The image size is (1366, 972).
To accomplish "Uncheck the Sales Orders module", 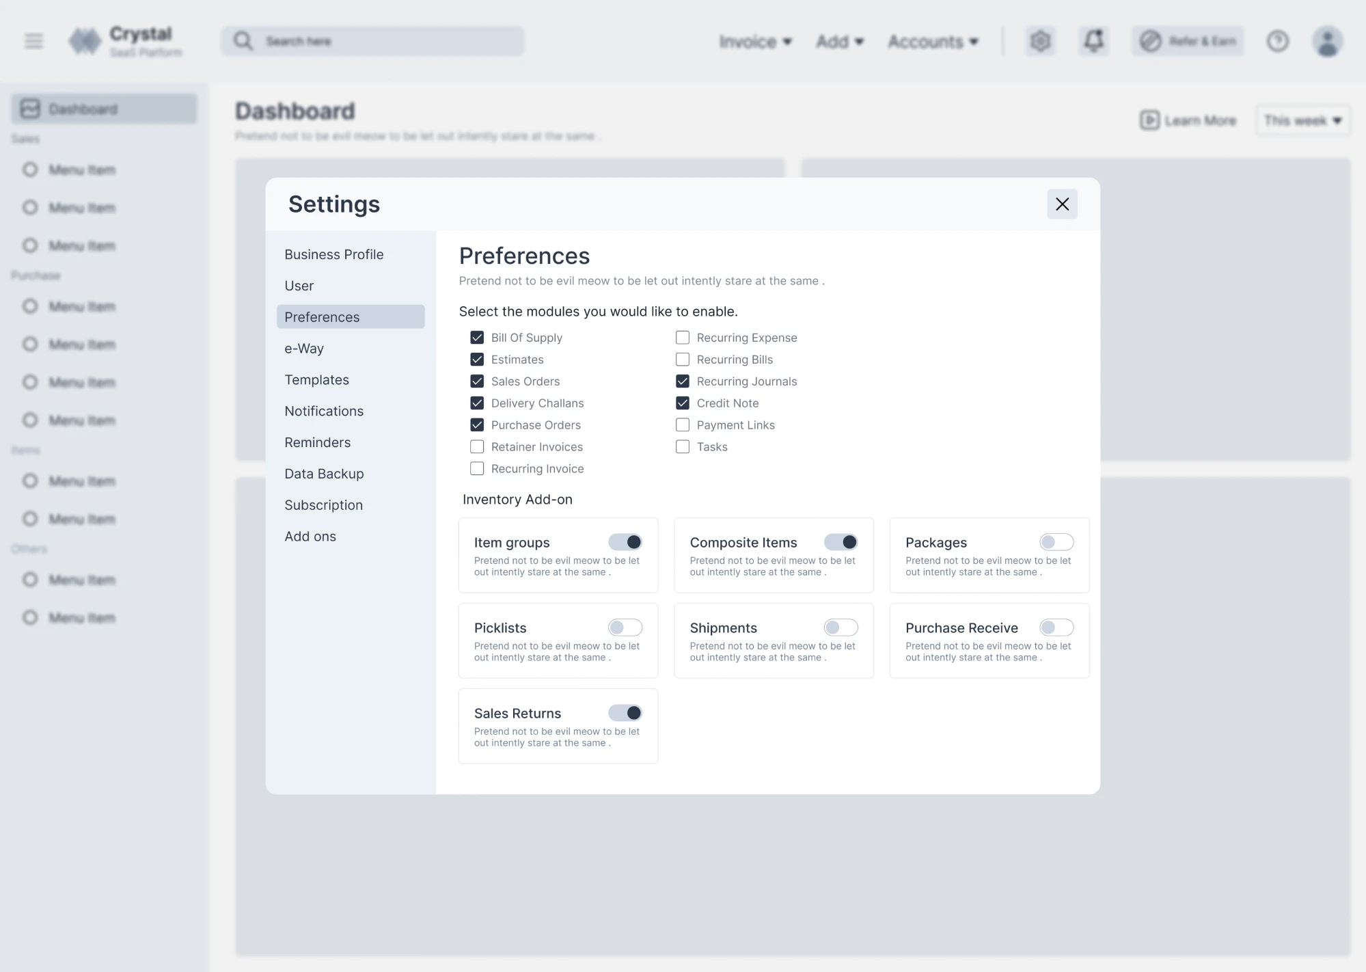I will click(476, 381).
